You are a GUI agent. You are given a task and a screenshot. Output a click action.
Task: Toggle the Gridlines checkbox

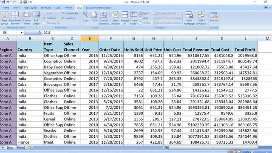44,18
